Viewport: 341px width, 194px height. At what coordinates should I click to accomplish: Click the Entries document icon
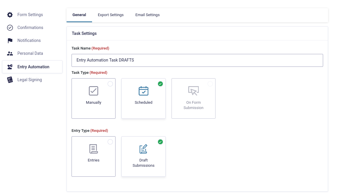pyautogui.click(x=94, y=149)
